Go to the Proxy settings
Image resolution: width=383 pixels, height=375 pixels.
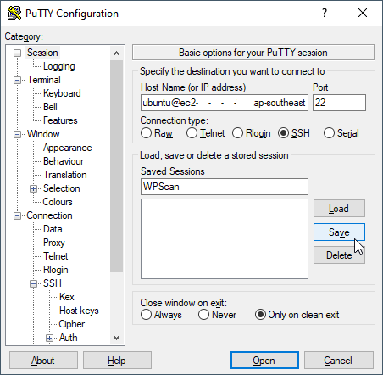click(x=54, y=243)
